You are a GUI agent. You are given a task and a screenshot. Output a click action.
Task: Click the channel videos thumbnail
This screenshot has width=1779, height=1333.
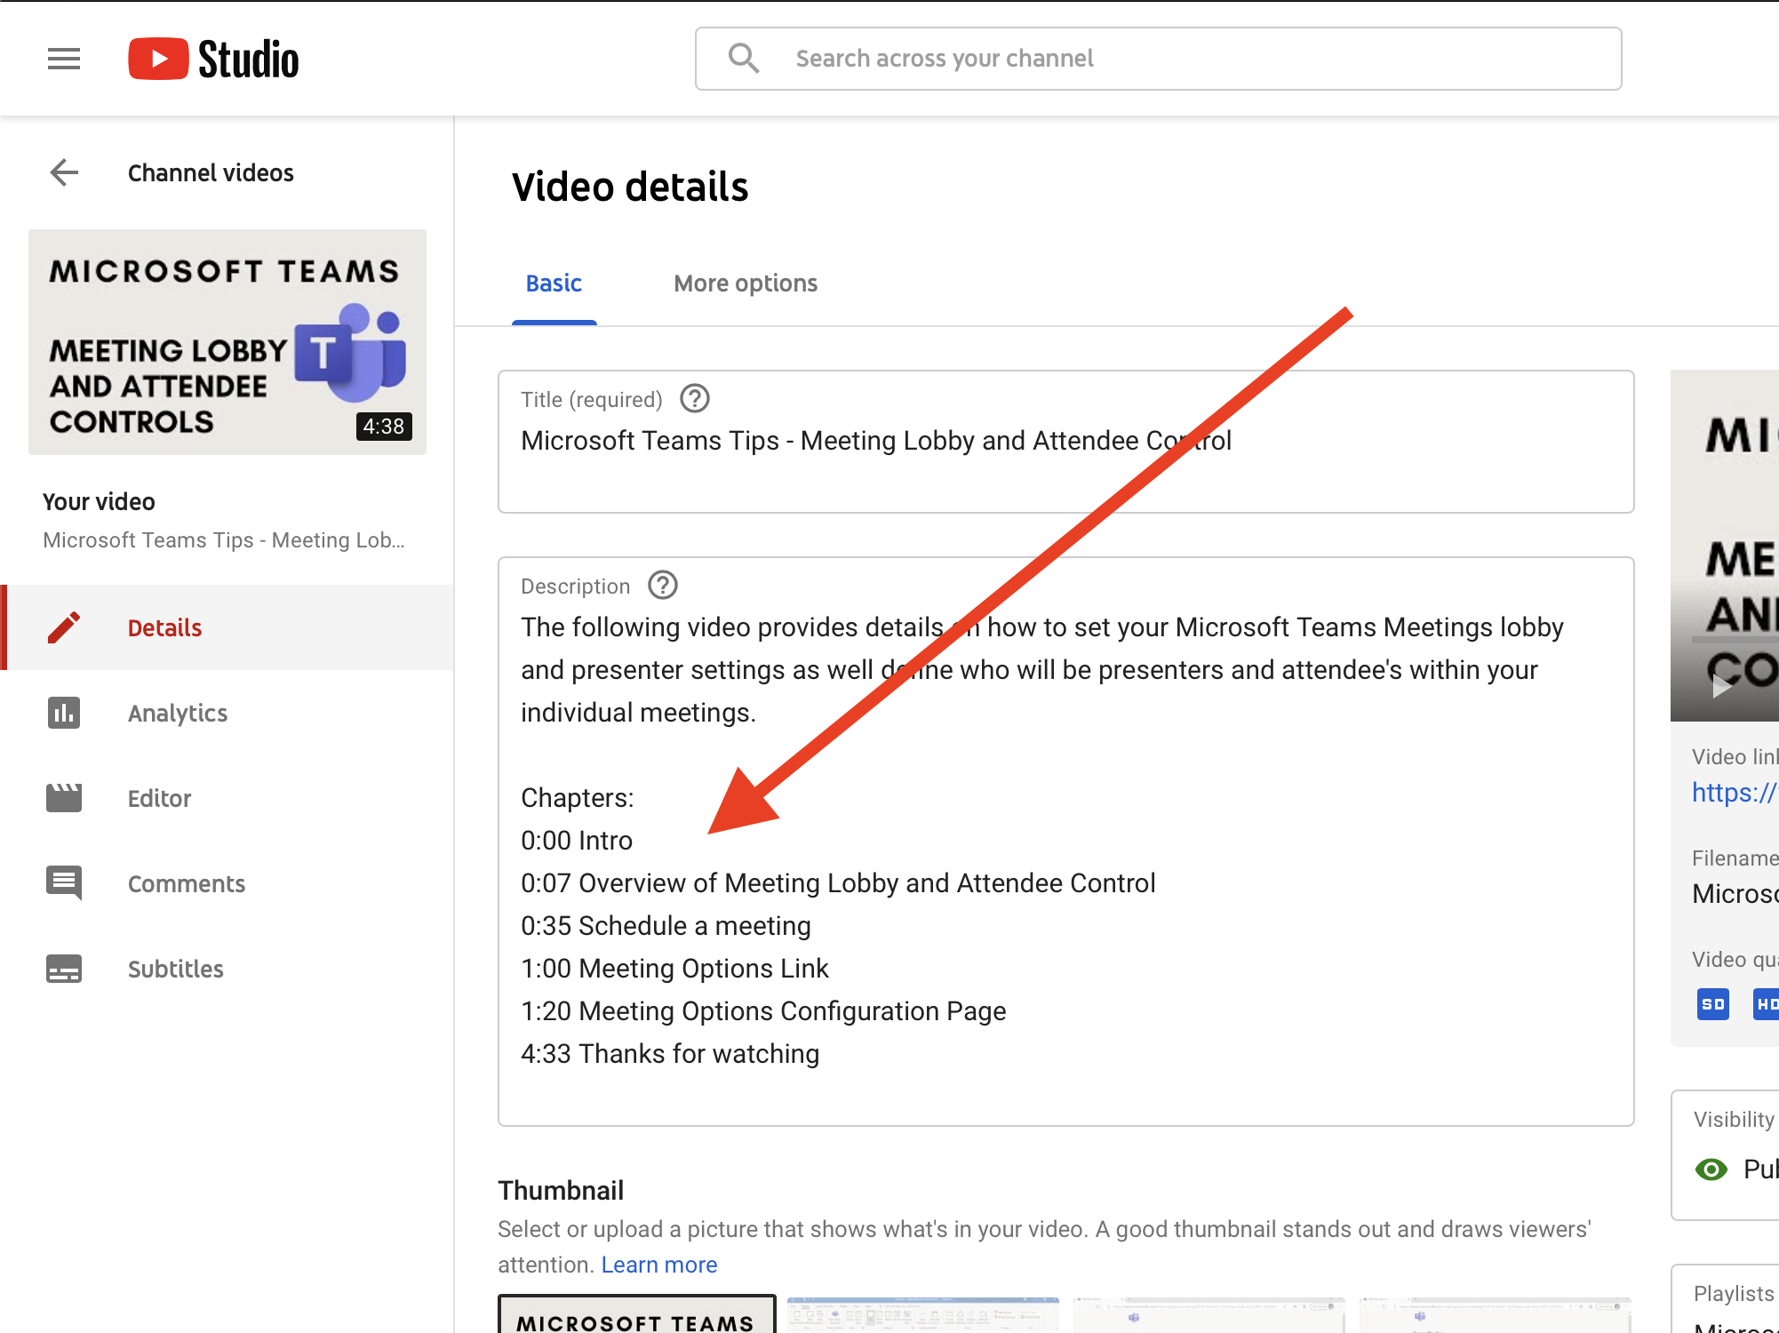(226, 341)
